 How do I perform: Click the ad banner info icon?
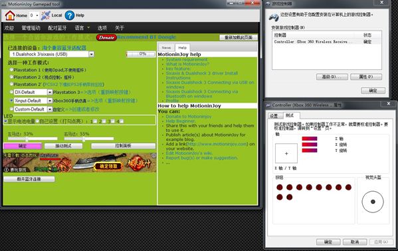pyautogui.click(x=153, y=155)
